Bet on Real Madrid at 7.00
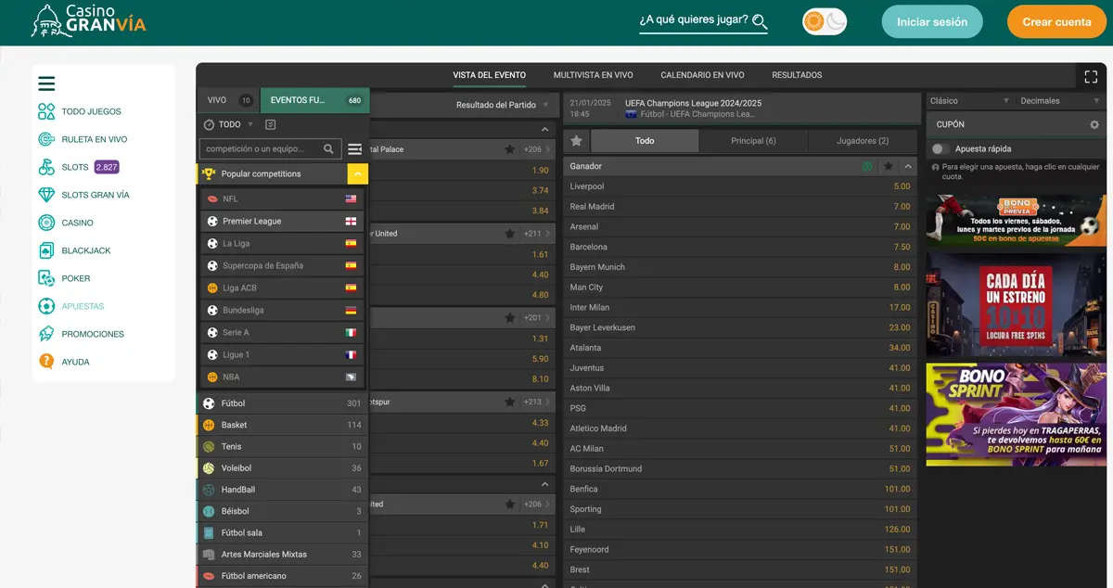The height and width of the screenshot is (588, 1113). click(x=740, y=207)
